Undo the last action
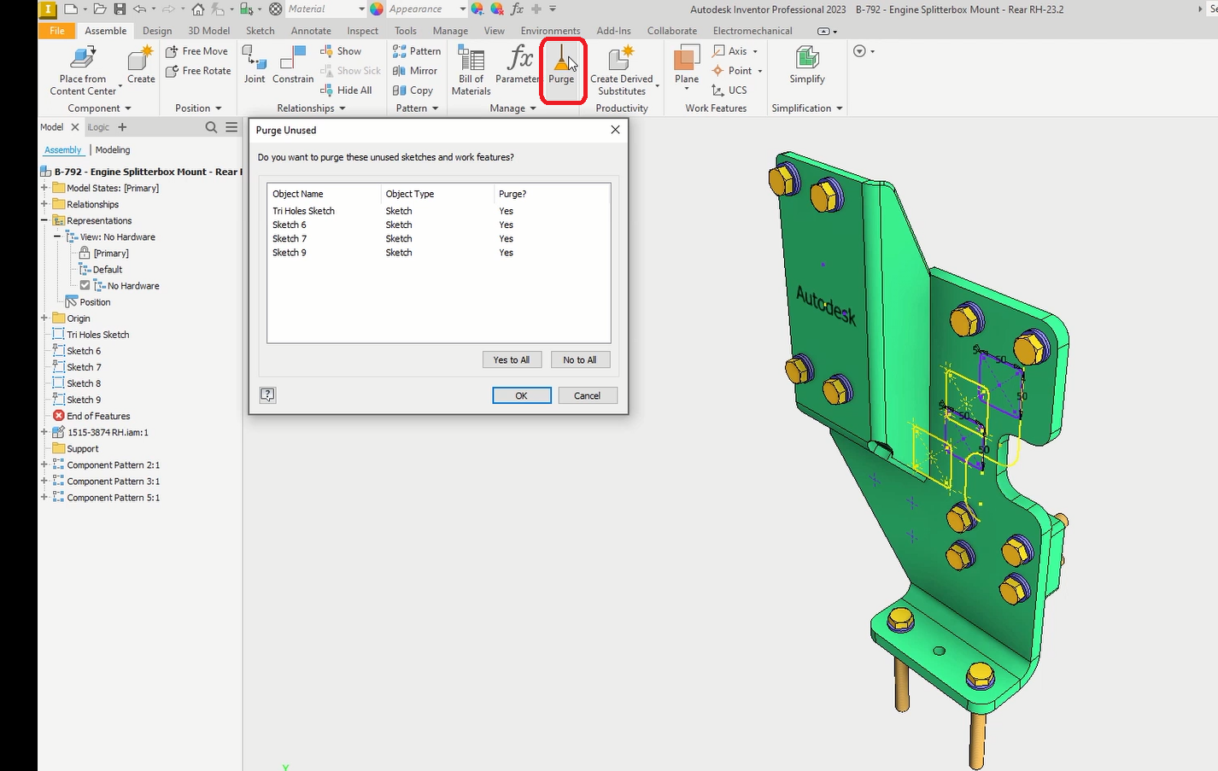 pyautogui.click(x=139, y=9)
